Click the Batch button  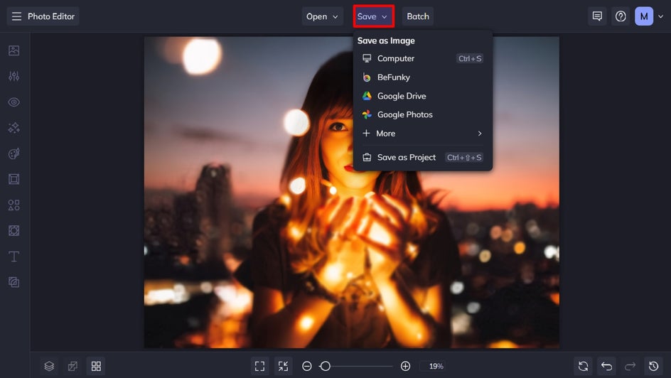(418, 16)
